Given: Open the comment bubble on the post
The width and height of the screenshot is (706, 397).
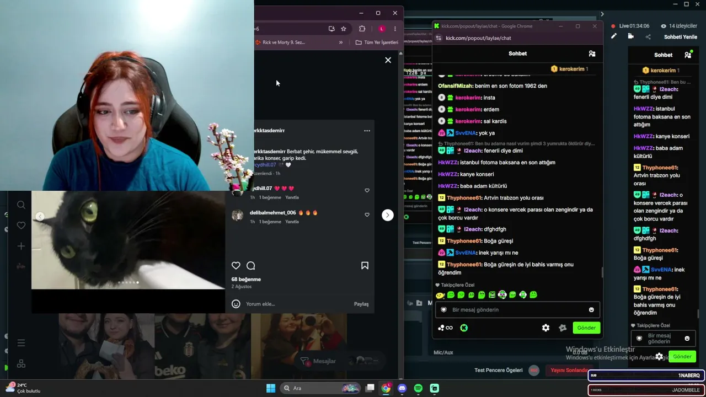Looking at the screenshot, I should [251, 266].
